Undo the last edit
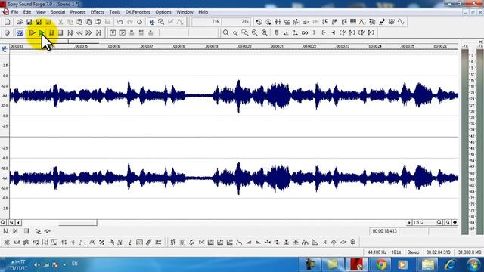 click(x=120, y=22)
